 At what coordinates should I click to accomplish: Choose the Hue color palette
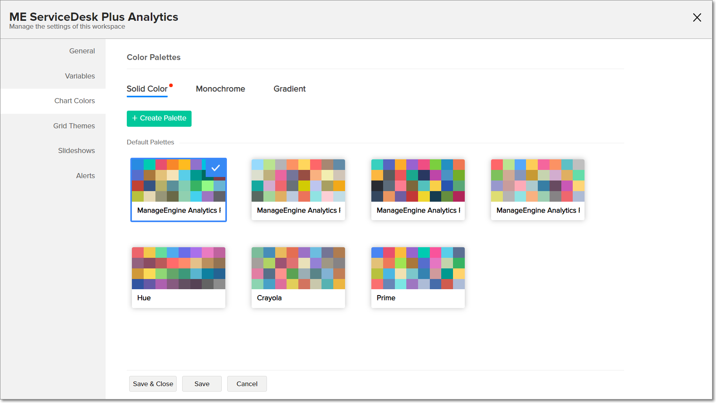click(x=178, y=277)
